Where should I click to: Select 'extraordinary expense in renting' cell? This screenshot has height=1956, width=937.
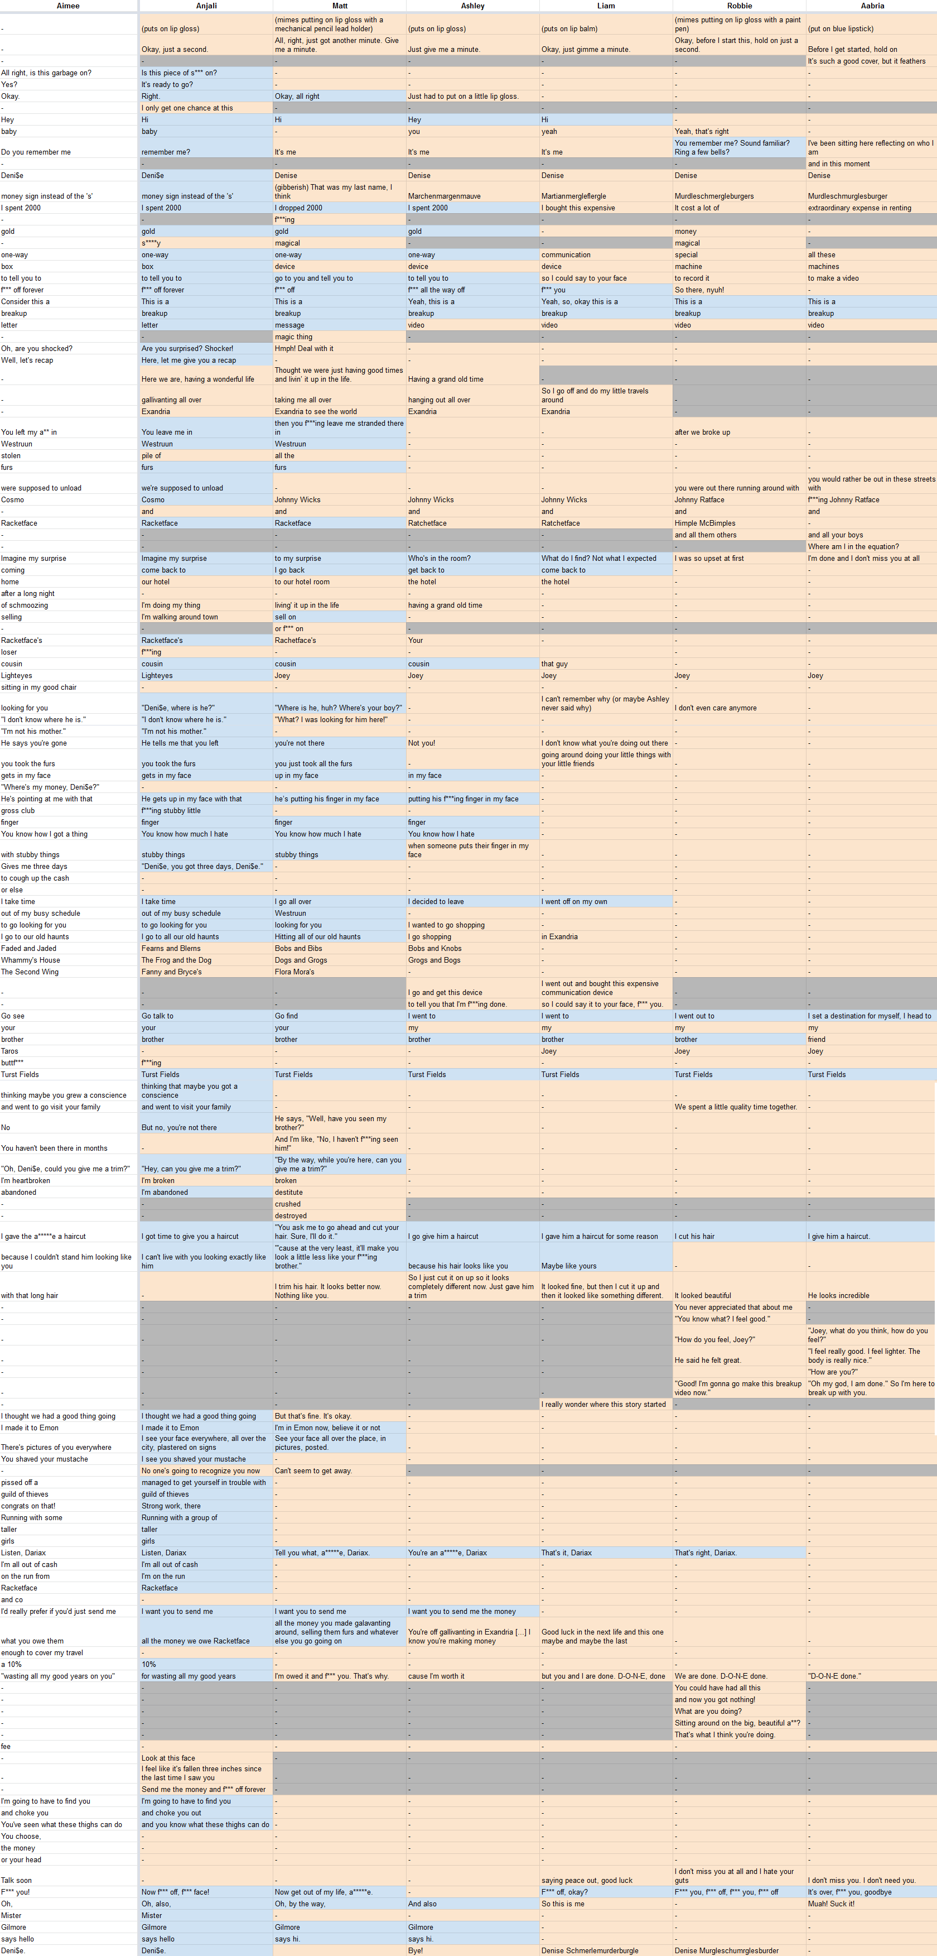pyautogui.click(x=872, y=208)
